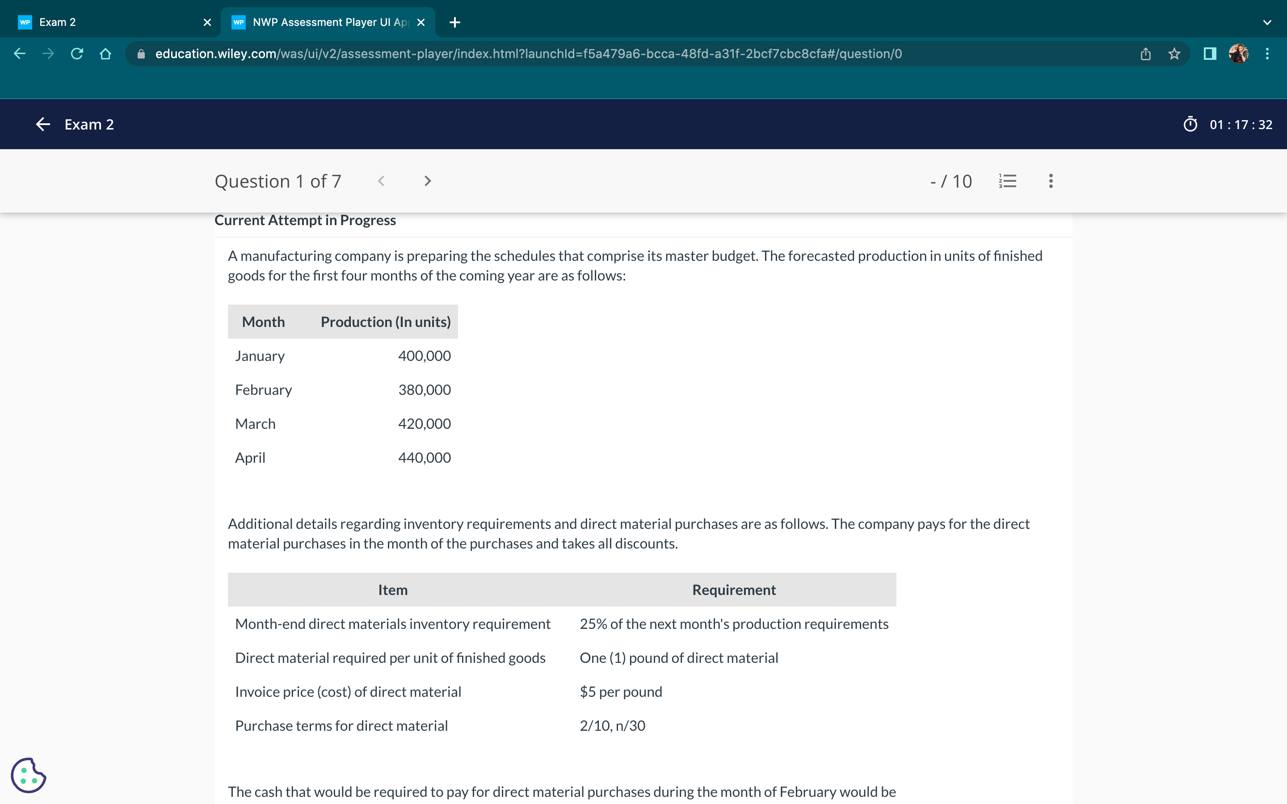
Task: Reload the current page
Action: point(76,54)
